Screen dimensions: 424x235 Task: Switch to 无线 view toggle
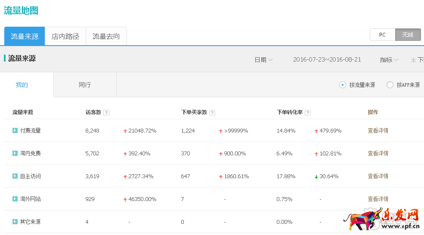click(408, 35)
